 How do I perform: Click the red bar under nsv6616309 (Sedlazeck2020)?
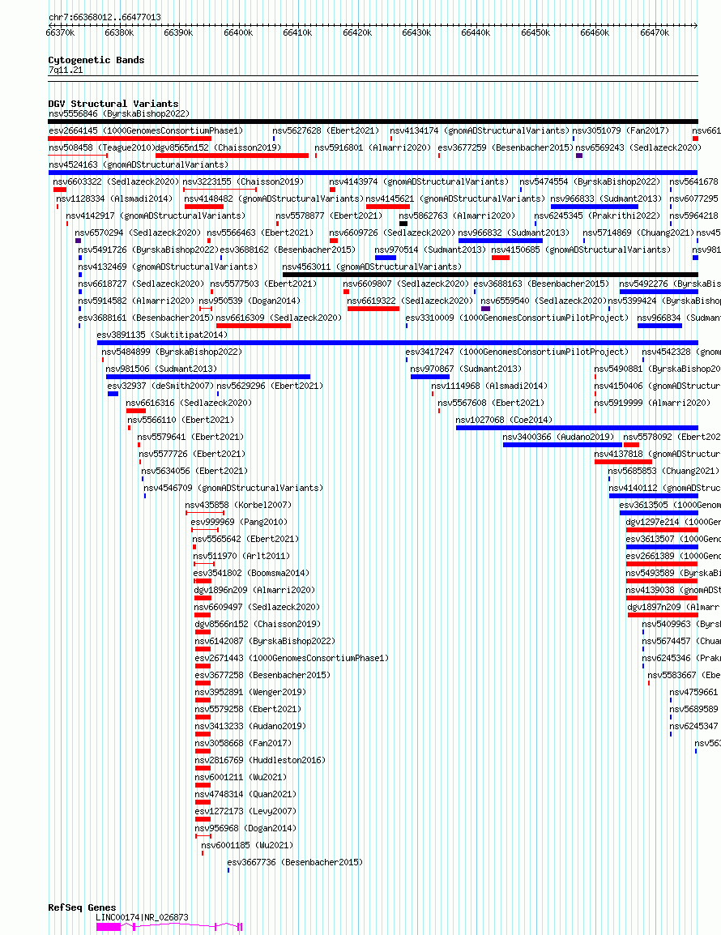click(x=254, y=326)
